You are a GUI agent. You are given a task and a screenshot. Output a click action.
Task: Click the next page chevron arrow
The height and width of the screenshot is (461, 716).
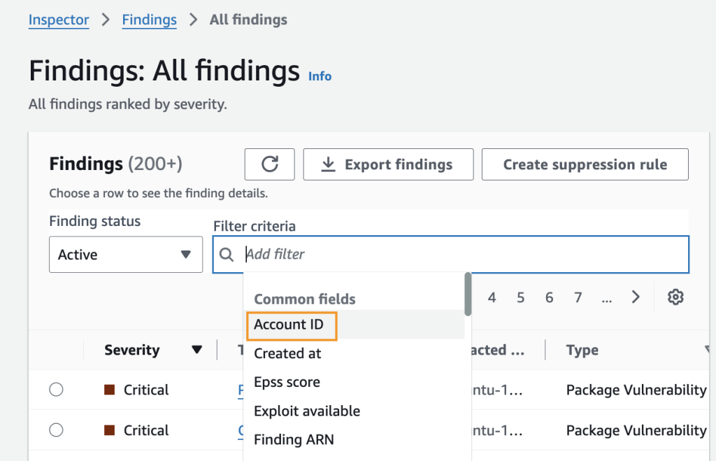[636, 297]
